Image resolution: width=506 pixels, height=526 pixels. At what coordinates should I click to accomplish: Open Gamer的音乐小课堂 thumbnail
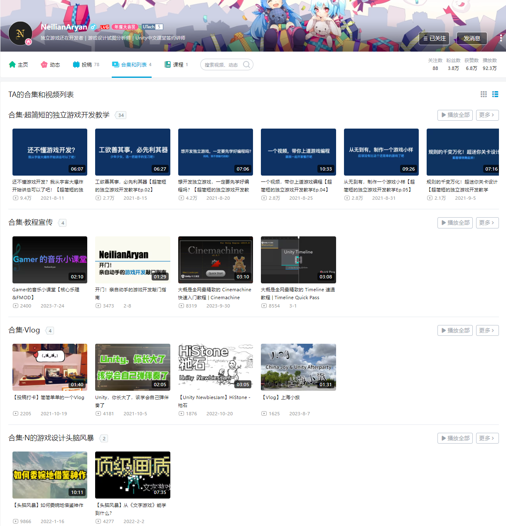tap(50, 260)
